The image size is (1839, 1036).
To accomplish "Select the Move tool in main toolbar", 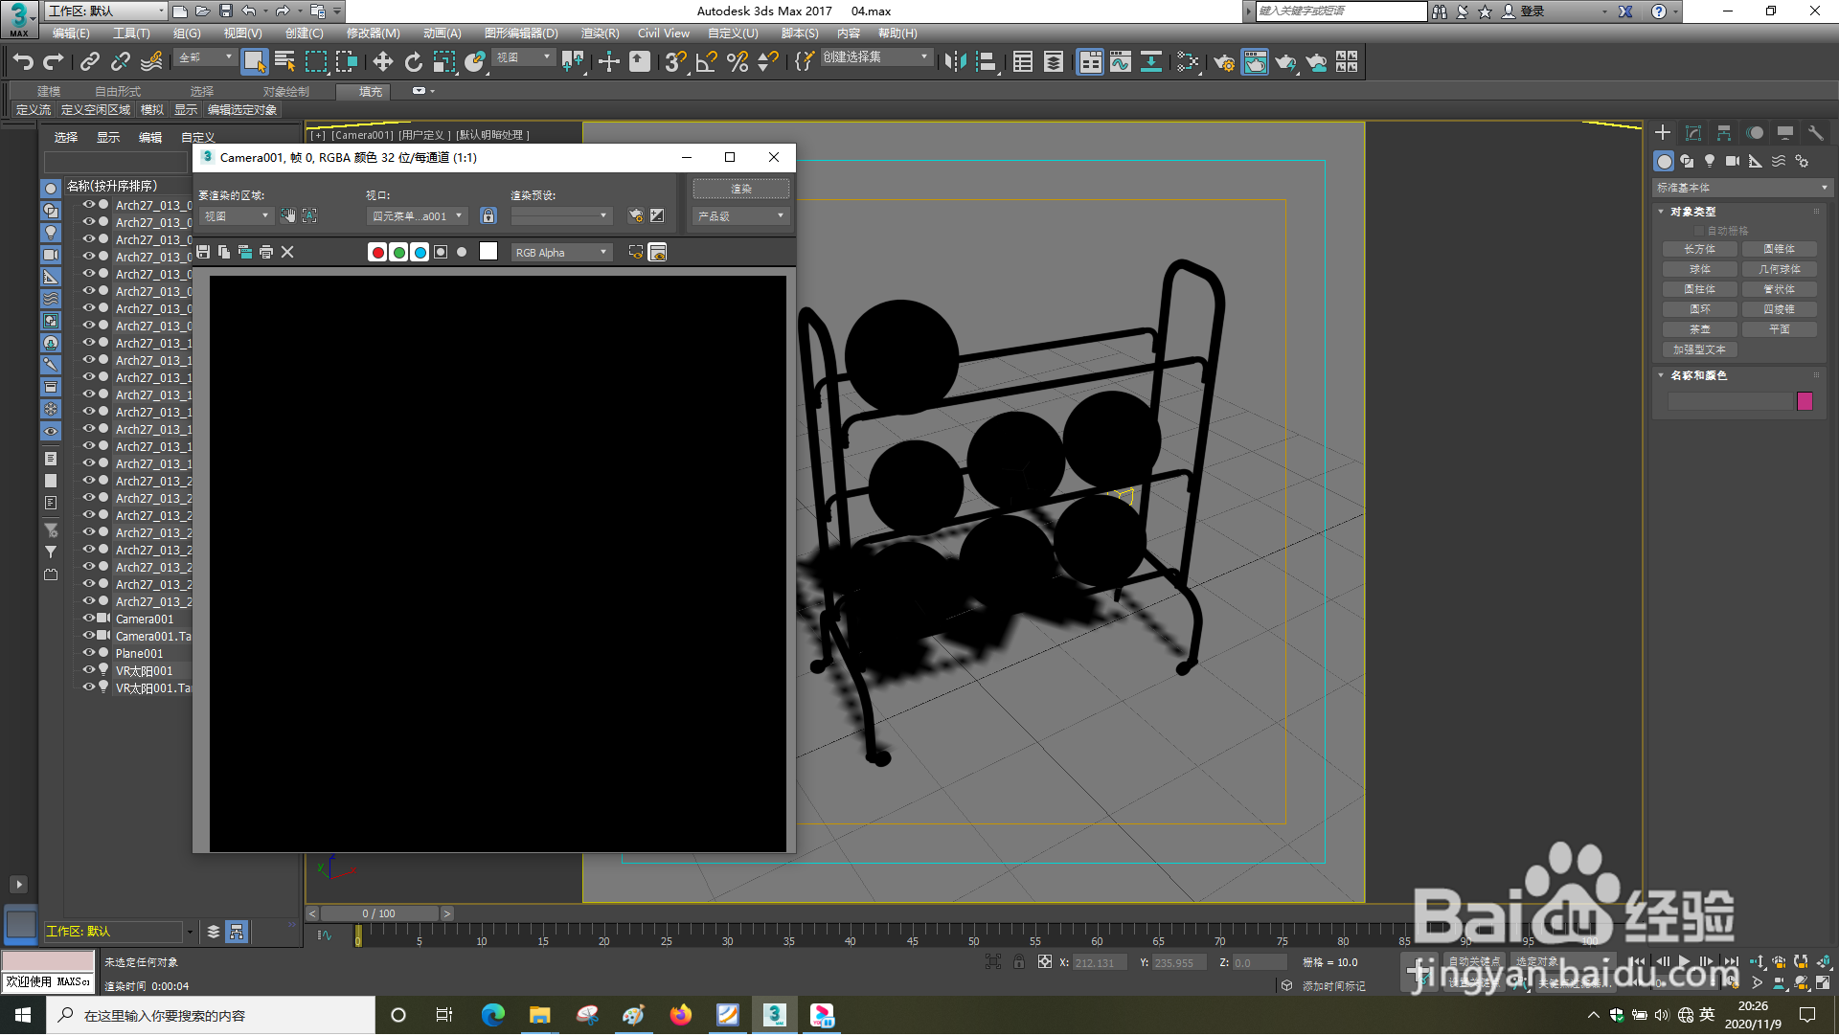I will tap(382, 62).
